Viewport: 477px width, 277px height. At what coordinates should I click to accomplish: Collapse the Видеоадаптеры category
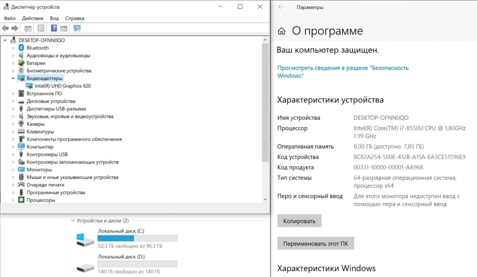13,78
